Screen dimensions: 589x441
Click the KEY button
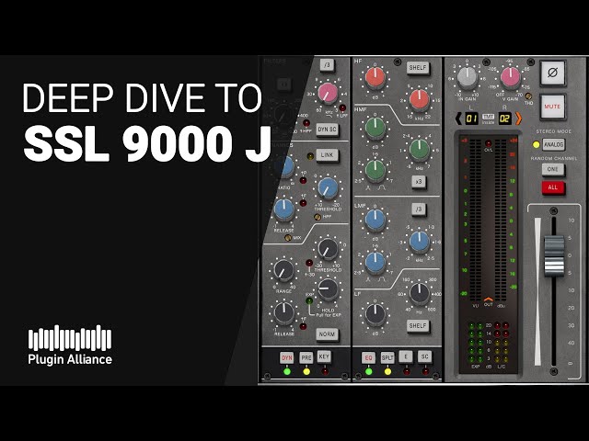click(324, 357)
